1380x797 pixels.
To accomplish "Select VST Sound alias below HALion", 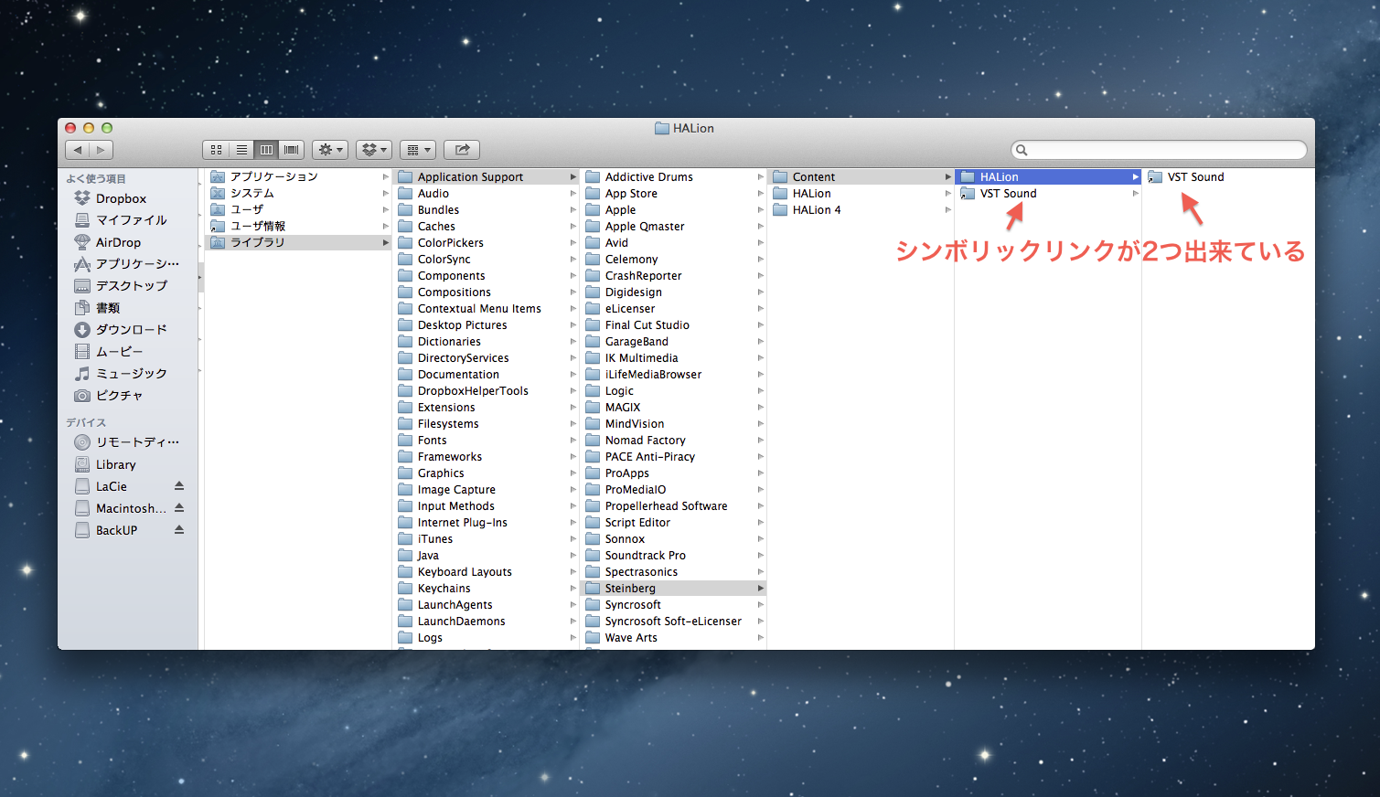I will 1048,193.
